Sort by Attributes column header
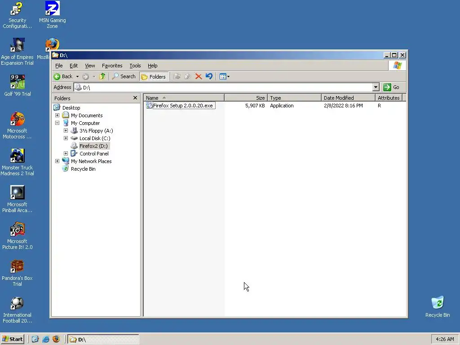The image size is (460, 345). [x=389, y=97]
